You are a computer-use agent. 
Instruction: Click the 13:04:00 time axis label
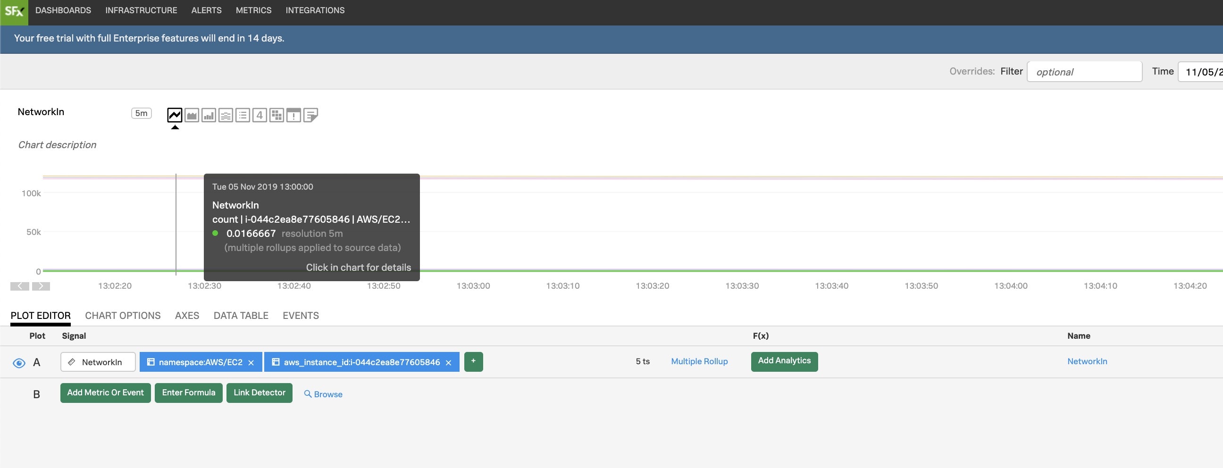click(x=1011, y=286)
